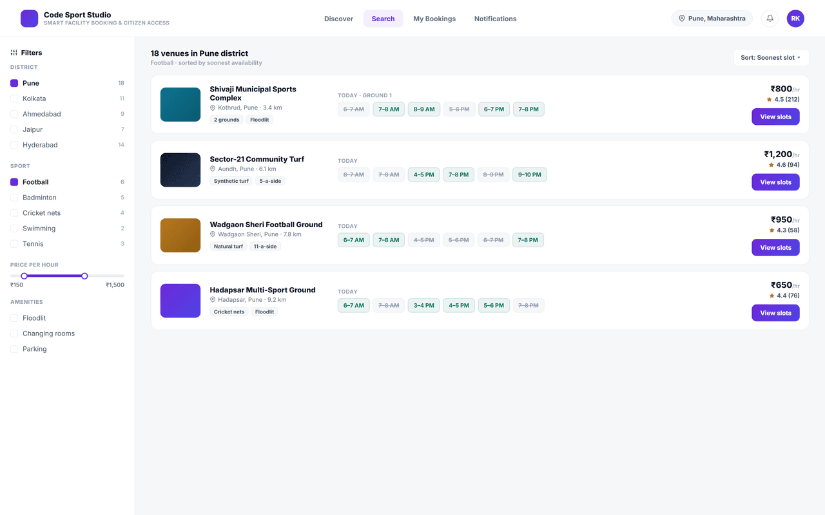Uncheck the Pune district filter

14,83
